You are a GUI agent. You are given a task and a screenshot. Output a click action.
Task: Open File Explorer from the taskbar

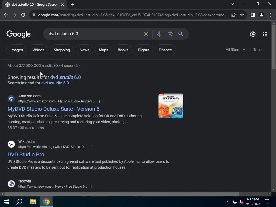[x=33, y=202]
